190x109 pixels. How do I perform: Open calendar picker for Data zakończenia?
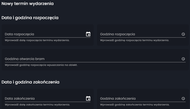(x=88, y=98)
